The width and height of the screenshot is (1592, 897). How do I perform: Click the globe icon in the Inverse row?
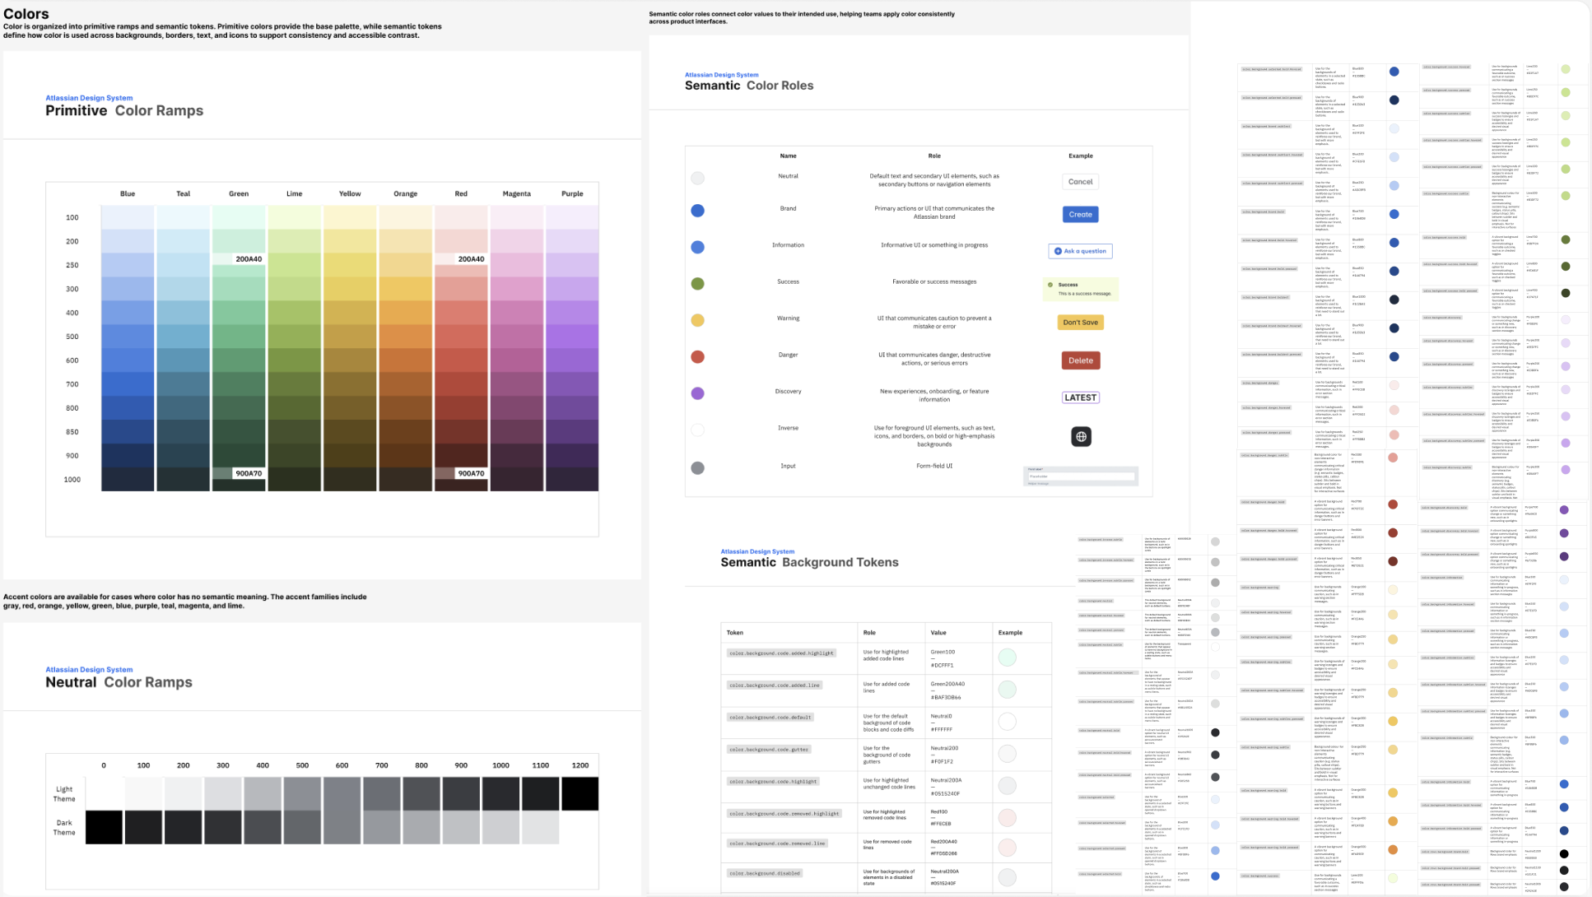[x=1081, y=436]
